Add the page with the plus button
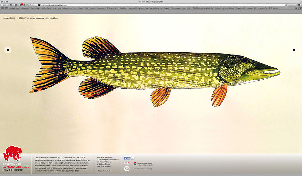The height and width of the screenshot is (176, 302). (x=35, y=5)
